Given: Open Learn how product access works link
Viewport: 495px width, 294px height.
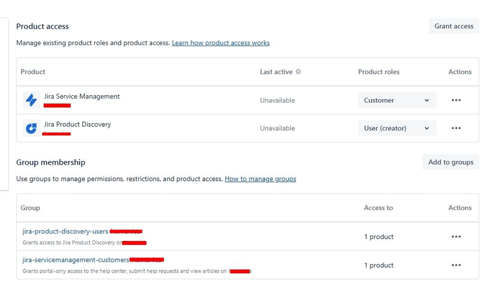Looking at the screenshot, I should [x=220, y=43].
